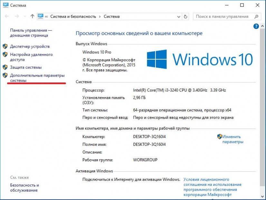Click shield icon next to Изменить параметры
The height and width of the screenshot is (200, 266).
(220, 136)
